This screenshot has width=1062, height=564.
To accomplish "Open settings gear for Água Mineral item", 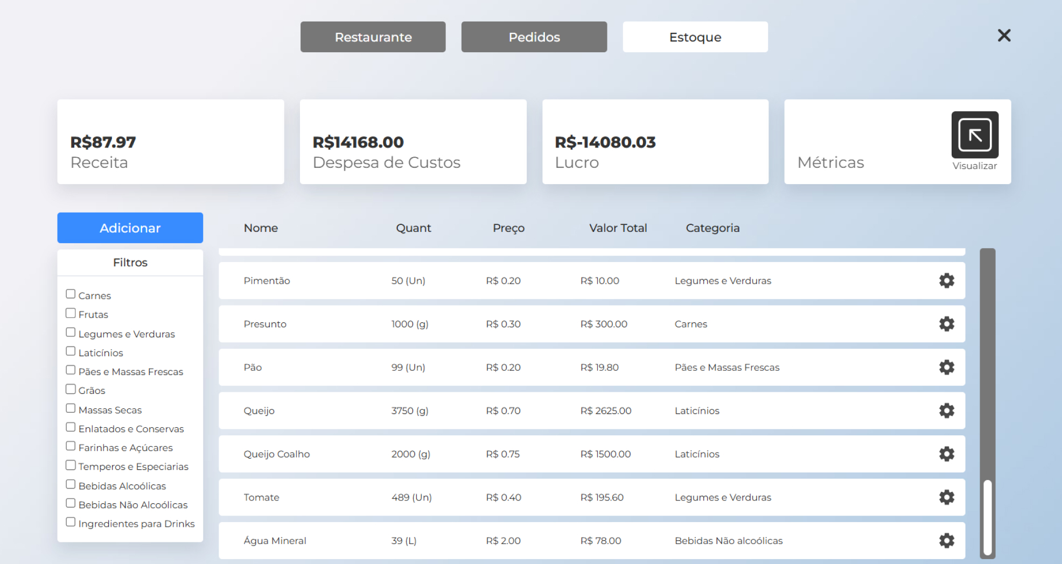I will 946,540.
